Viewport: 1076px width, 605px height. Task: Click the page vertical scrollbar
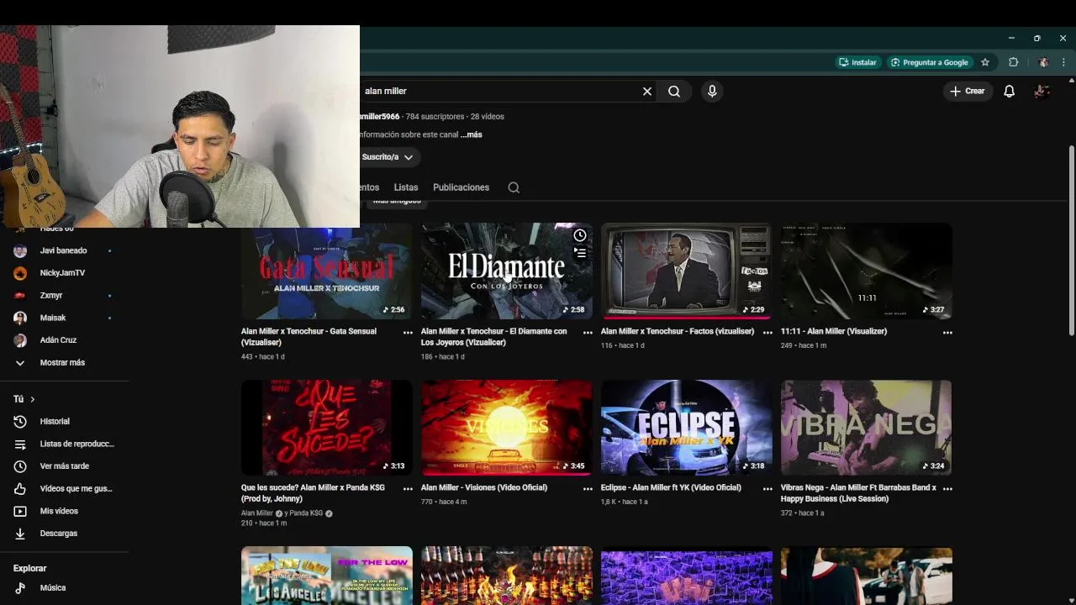tap(1071, 239)
